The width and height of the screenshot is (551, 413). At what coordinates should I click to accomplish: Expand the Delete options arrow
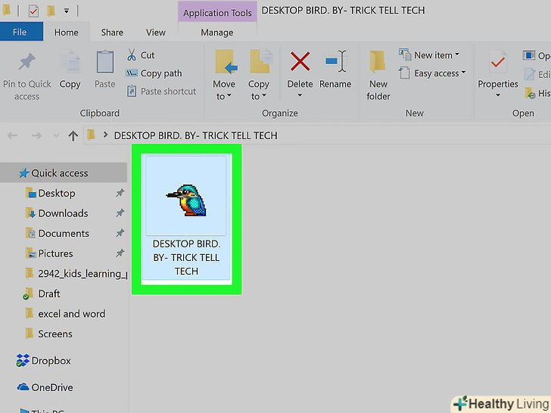[x=300, y=95]
